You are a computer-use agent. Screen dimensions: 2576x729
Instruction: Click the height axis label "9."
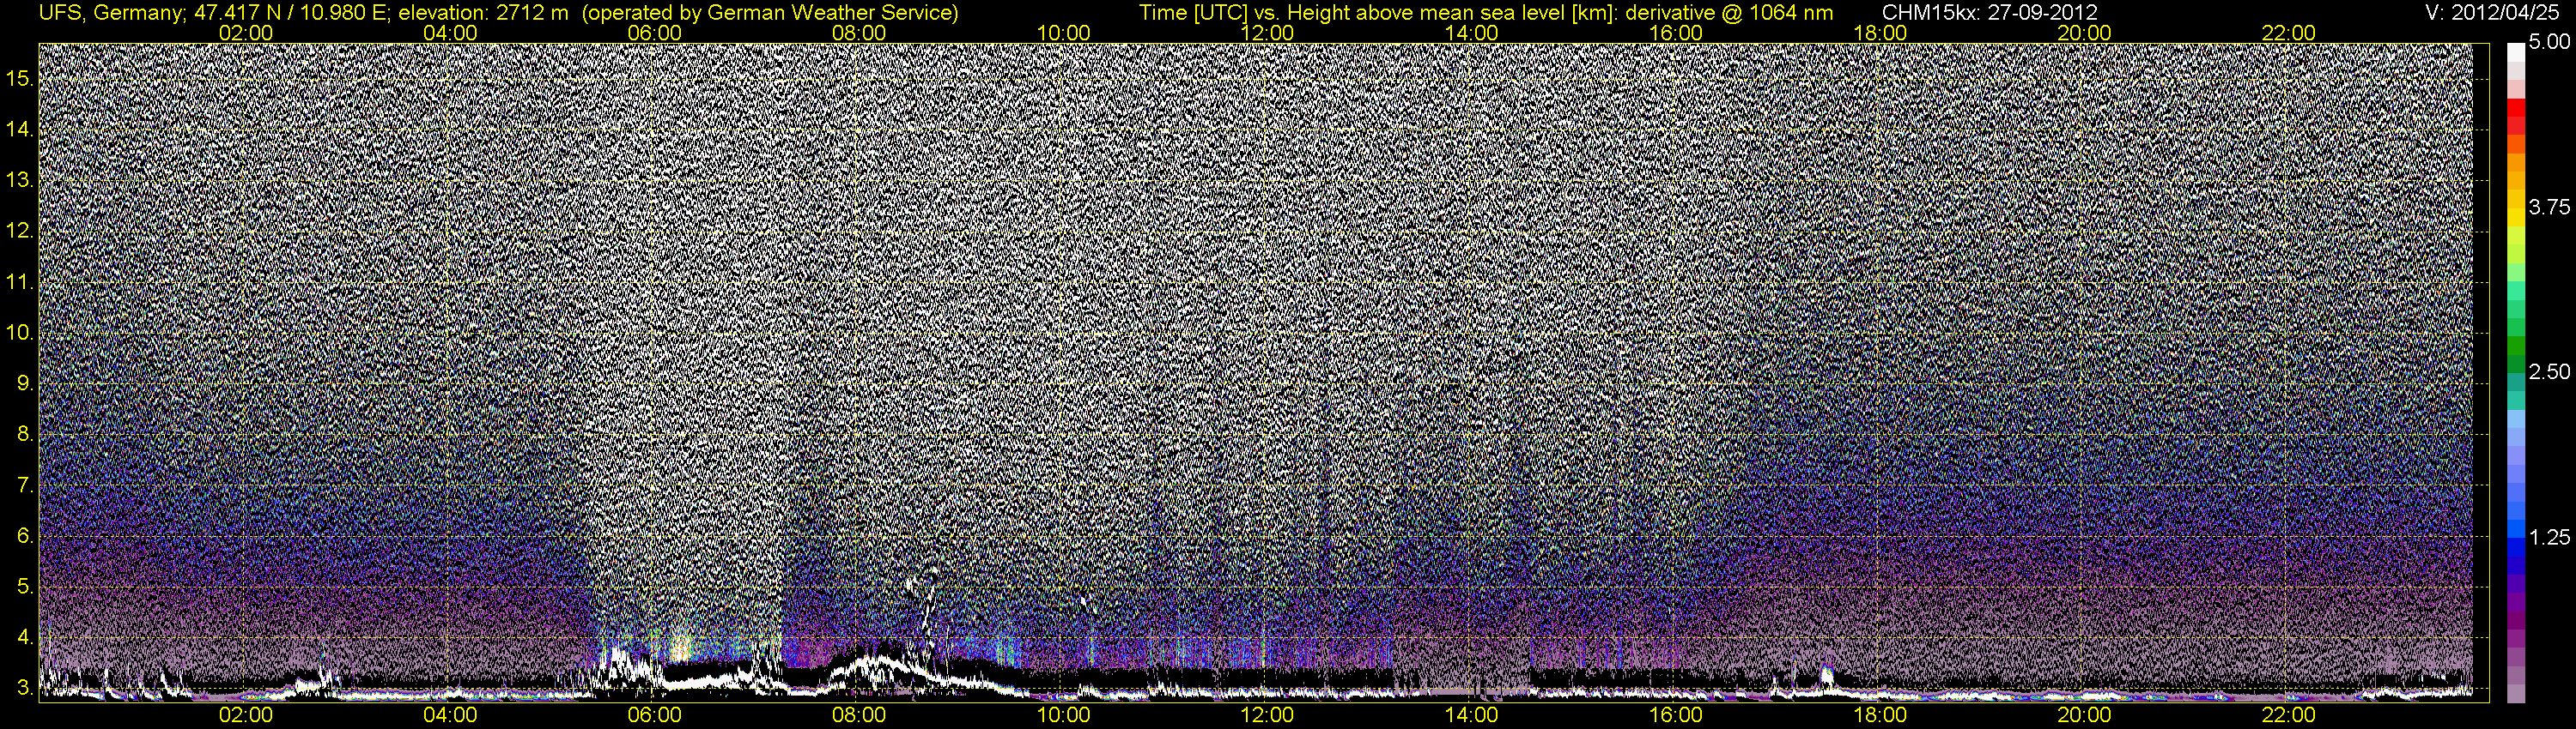26,383
